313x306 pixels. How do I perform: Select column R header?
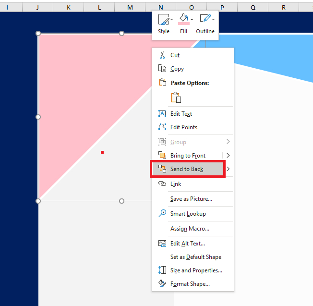click(284, 7)
